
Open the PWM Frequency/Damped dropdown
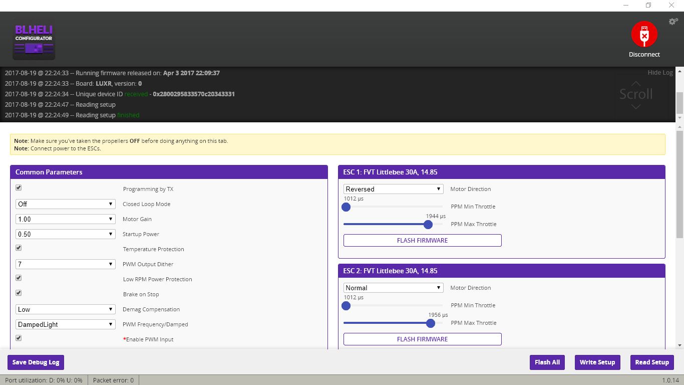(x=66, y=324)
